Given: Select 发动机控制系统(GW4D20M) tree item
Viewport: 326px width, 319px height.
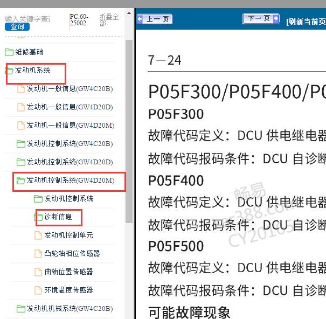Looking at the screenshot, I should pyautogui.click(x=71, y=181).
